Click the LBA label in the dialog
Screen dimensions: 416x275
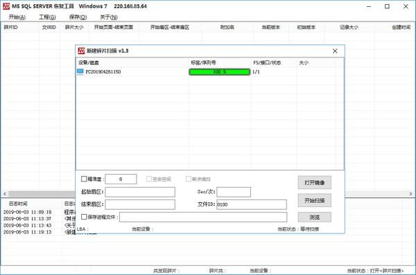83,229
